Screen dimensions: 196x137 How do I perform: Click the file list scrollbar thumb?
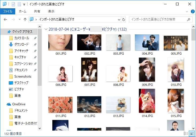coord(193,35)
